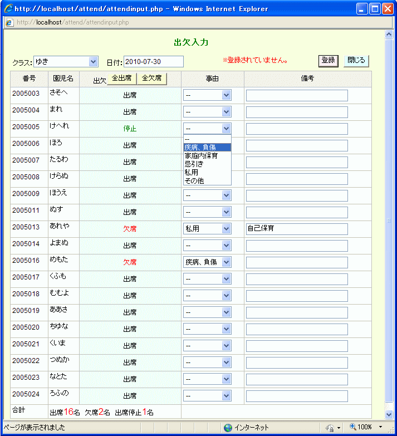Click the 全欠席 button
Image resolution: width=397 pixels, height=436 pixels.
pyautogui.click(x=151, y=79)
